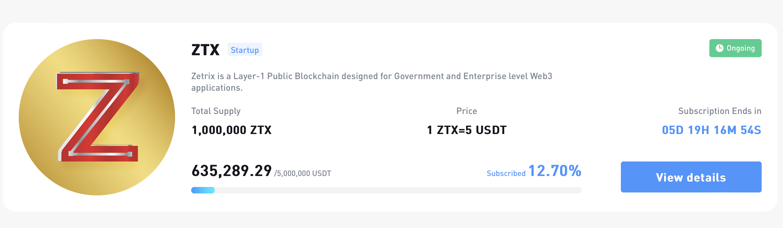The width and height of the screenshot is (783, 228).
Task: Select the price 1 ZTX=5 USDT
Action: coord(466,130)
